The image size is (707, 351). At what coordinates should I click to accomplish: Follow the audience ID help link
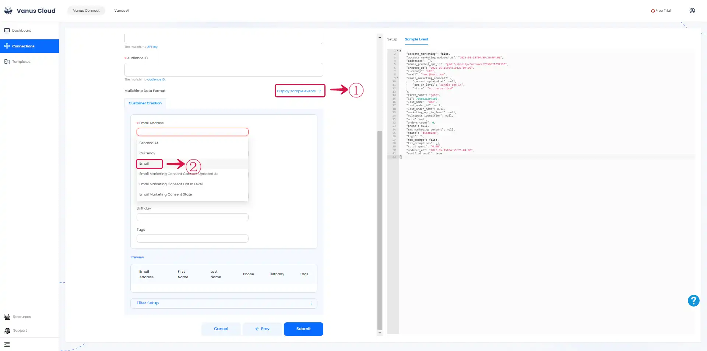156,79
